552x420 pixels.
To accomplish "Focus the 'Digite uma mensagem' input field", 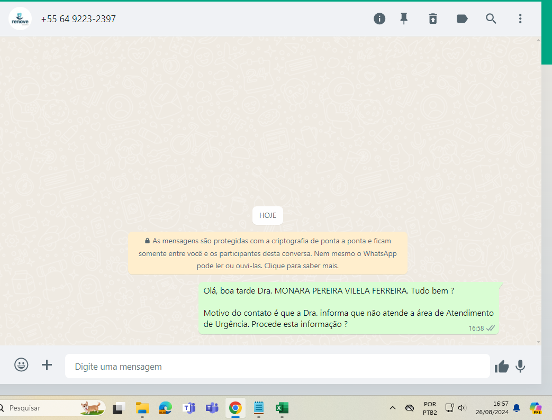I will (x=277, y=366).
